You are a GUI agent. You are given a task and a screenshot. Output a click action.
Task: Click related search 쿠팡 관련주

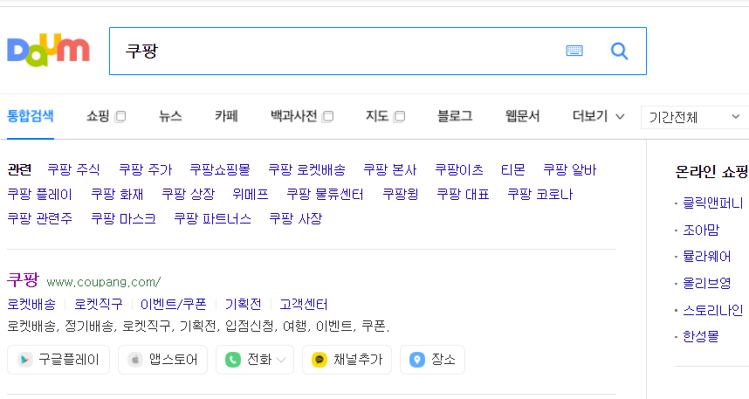point(39,218)
